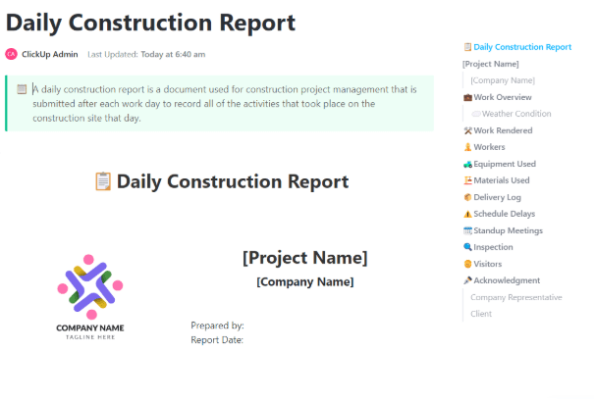Click the ClickUp Admin author name
595x403 pixels.
(50, 54)
